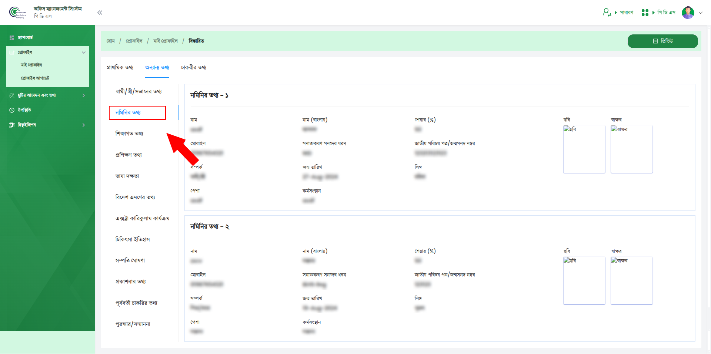Screen dimensions: 711x354
Task: Switch to the প্রাথমিক তথ্য tab
Action: click(x=120, y=67)
